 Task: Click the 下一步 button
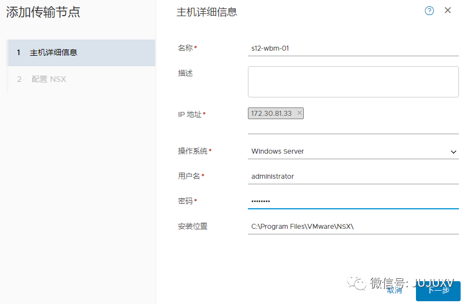click(x=438, y=291)
